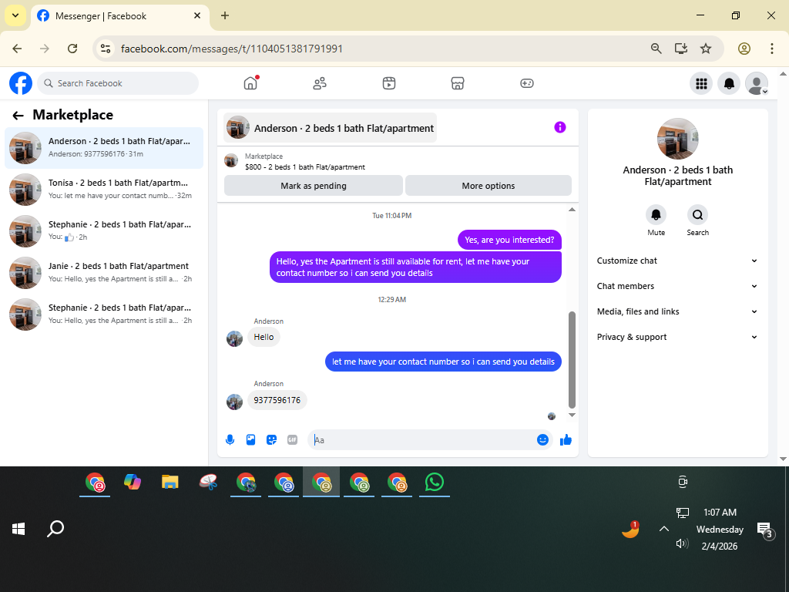The width and height of the screenshot is (789, 592).
Task: Open the Marketplace storefront icon in navigation
Action: point(458,83)
